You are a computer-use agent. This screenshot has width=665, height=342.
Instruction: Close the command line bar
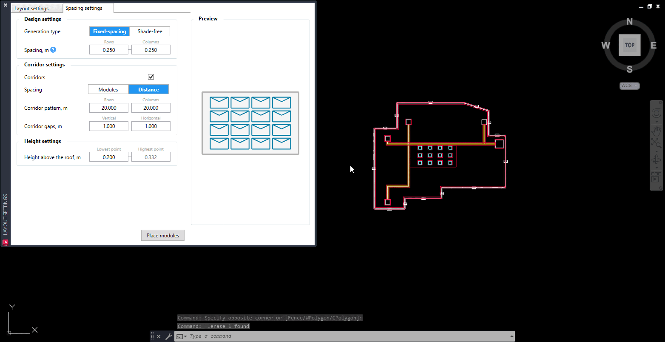[159, 336]
